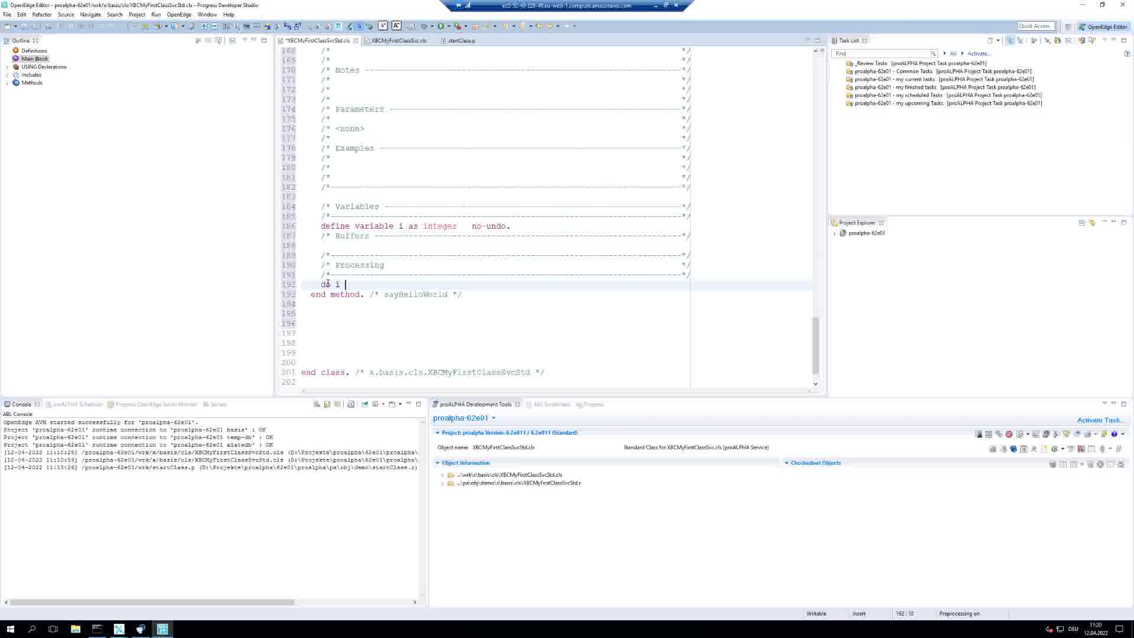Open the proalpha-62e01 project dropdown

point(494,418)
